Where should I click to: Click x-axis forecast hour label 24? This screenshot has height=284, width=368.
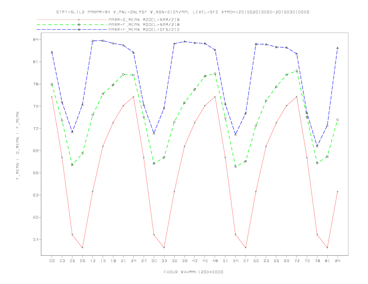tap(133, 261)
